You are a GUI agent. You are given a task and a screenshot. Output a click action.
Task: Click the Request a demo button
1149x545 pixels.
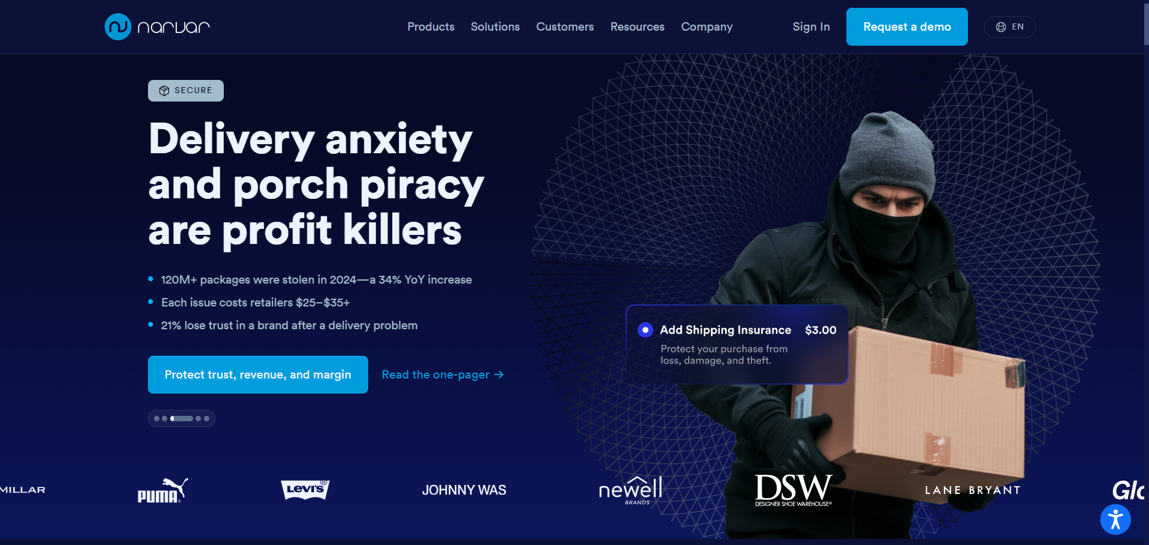[x=907, y=27]
